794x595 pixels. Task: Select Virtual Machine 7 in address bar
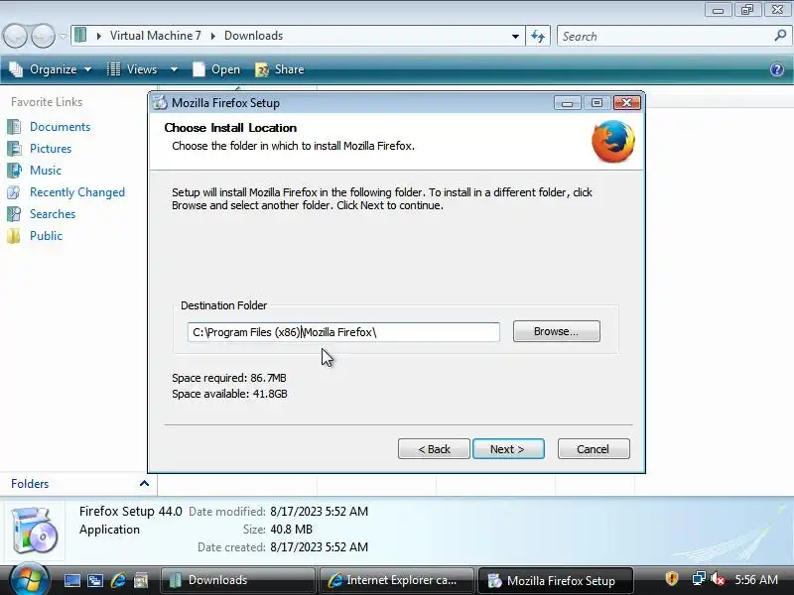156,36
